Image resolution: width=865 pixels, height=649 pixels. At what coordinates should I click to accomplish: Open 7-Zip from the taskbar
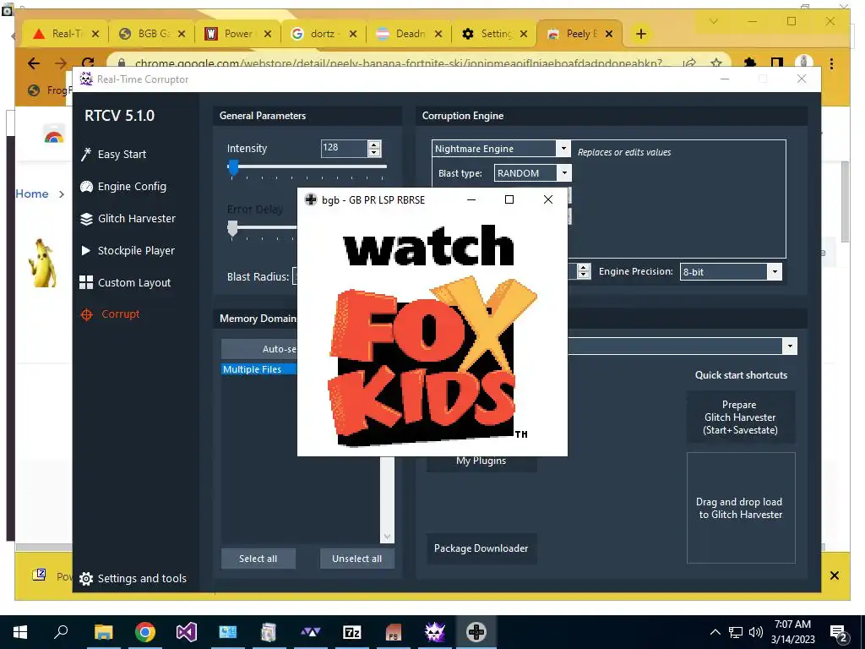[352, 632]
